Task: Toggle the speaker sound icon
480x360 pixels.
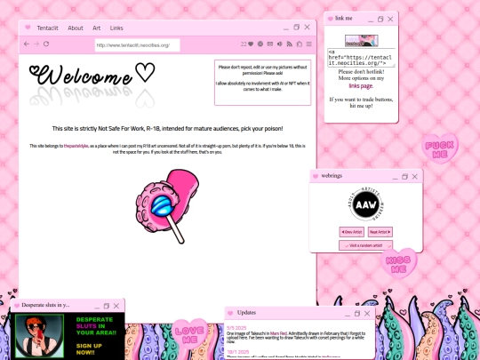Action: pyautogui.click(x=280, y=44)
